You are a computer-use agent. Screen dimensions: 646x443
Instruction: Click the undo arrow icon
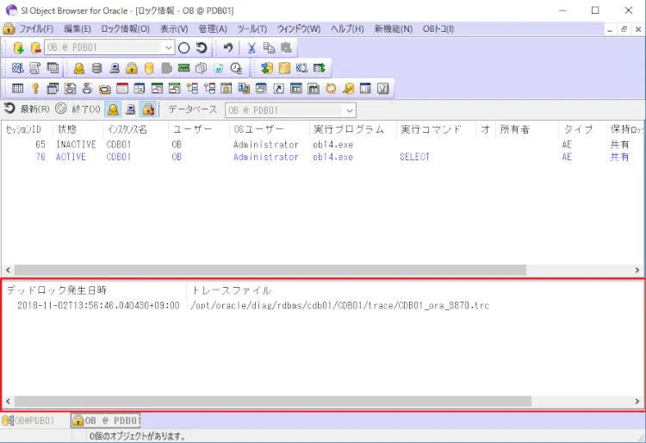(228, 47)
